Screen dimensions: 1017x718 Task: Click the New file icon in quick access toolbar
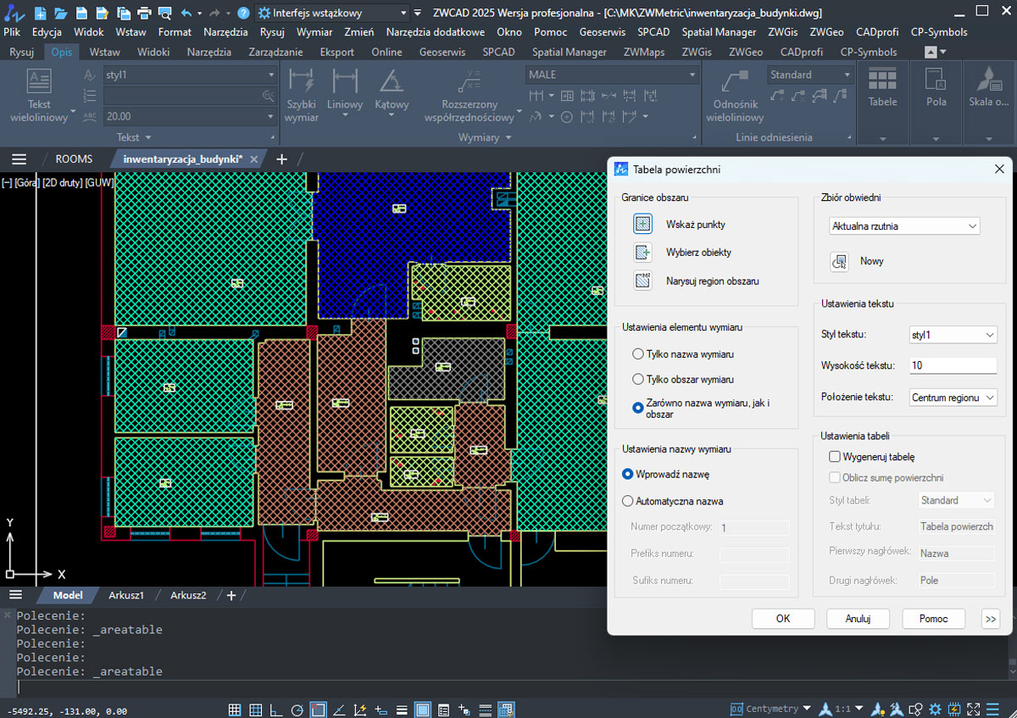pyautogui.click(x=40, y=13)
